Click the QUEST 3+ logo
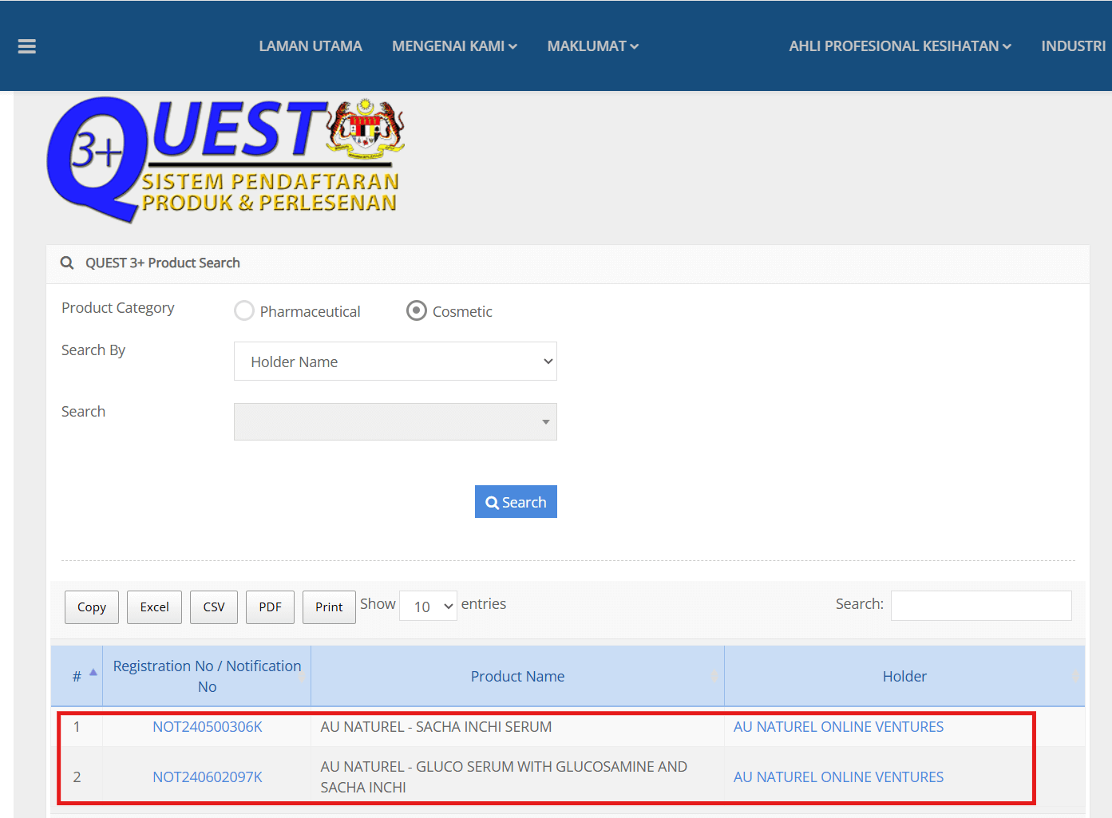This screenshot has height=818, width=1112. pos(226,160)
